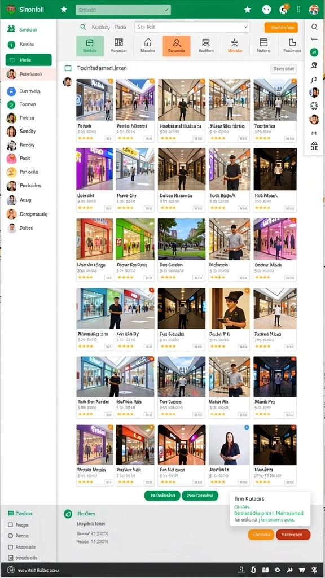
Task: Click the gear icon in the right sidebar
Action: (314, 106)
